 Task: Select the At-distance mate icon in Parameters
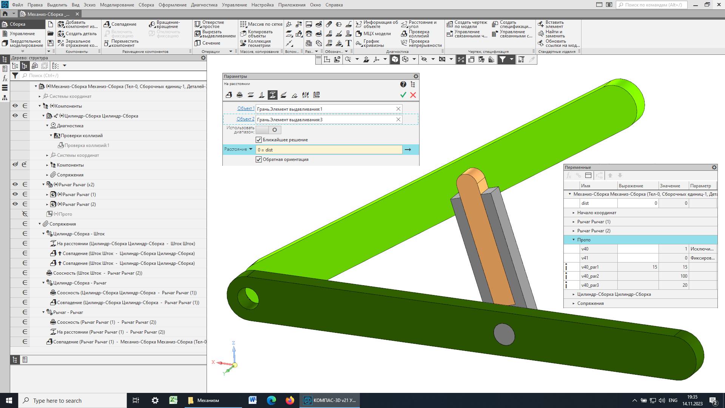coord(272,95)
